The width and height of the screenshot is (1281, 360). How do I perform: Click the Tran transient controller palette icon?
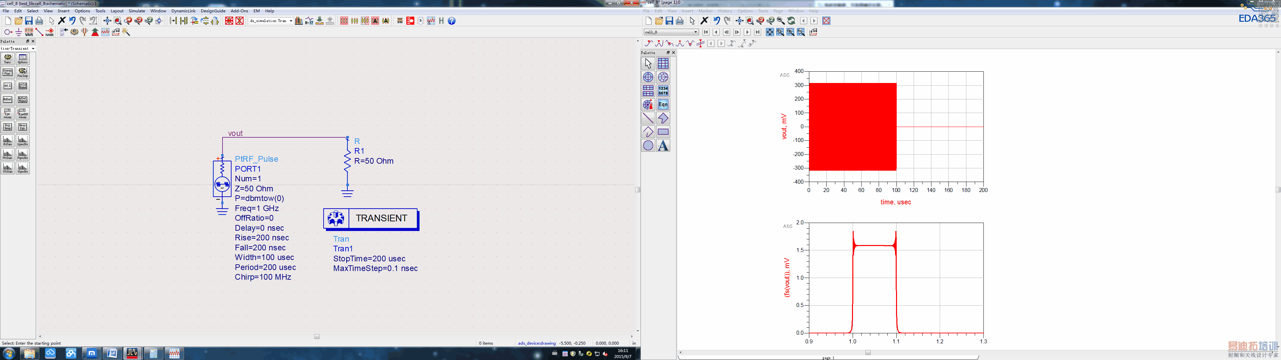7,59
